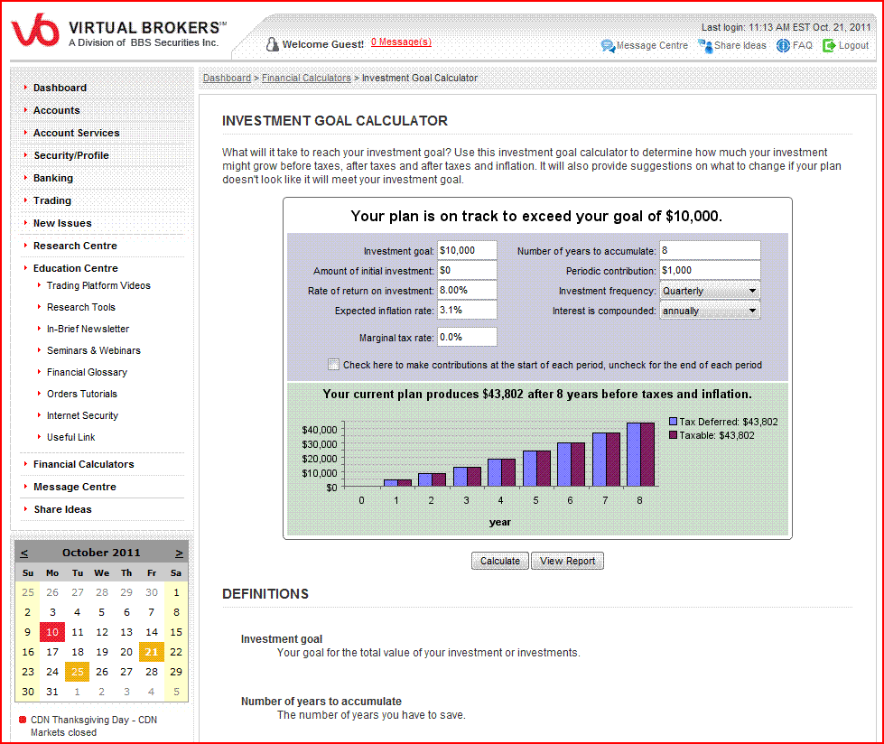Screen dimensions: 884x744
Task: Check the start-of-period contributions checkbox
Action: click(334, 365)
